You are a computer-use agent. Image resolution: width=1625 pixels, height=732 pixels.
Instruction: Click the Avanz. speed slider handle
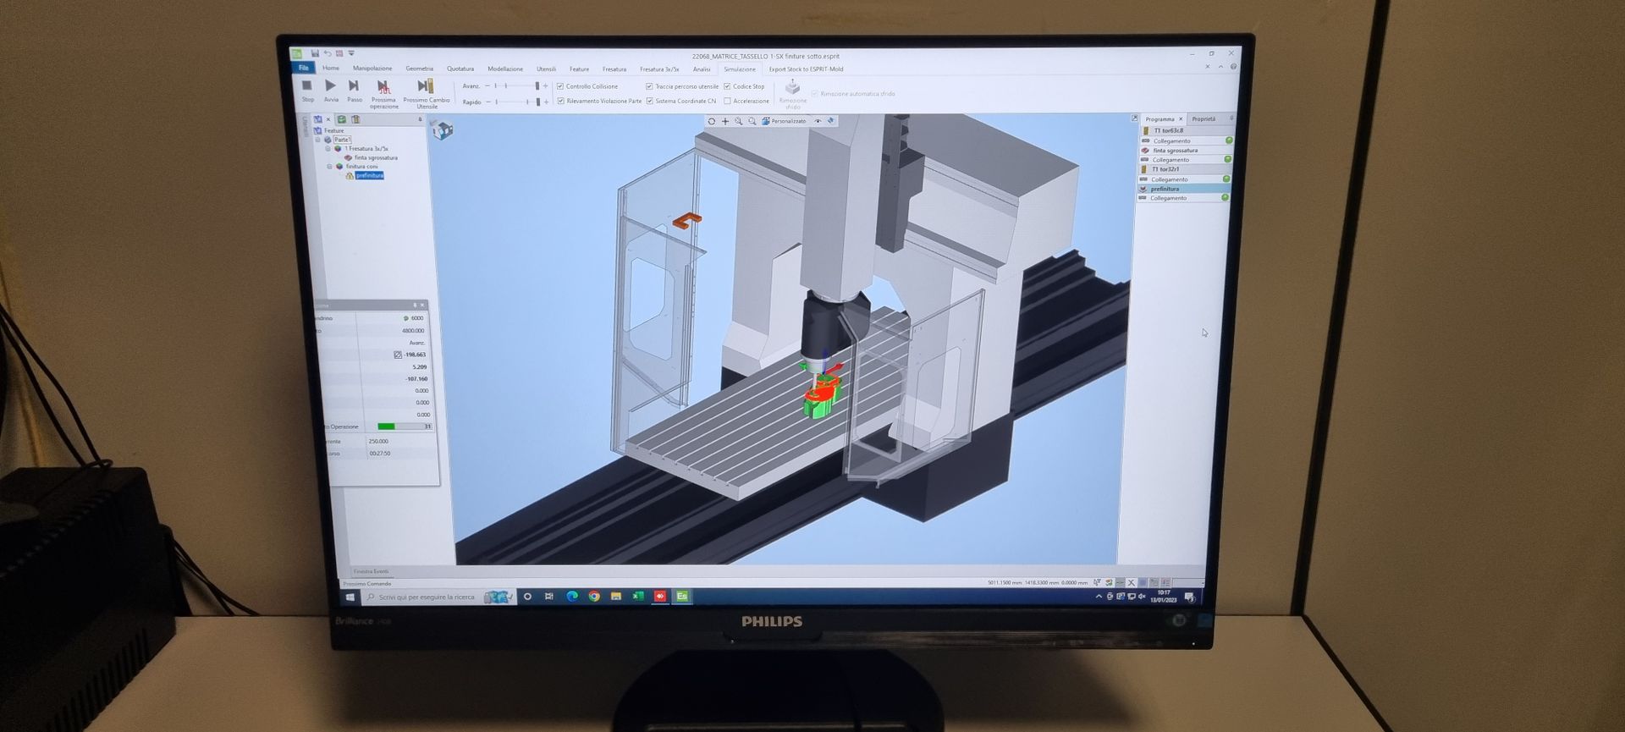(537, 86)
